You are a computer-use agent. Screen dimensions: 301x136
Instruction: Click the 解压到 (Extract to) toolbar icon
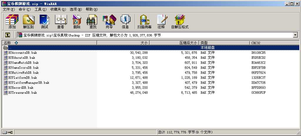(x=29, y=19)
